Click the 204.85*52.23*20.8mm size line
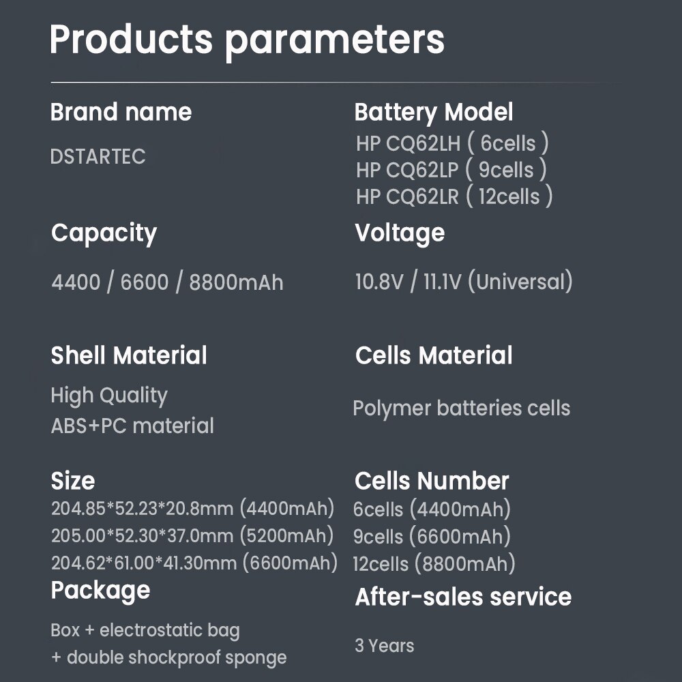Viewport: 682px width, 682px height. (193, 509)
